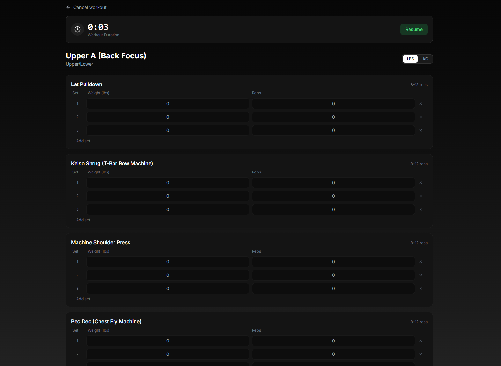The width and height of the screenshot is (501, 366).
Task: Edit Machine Shoulder Press set 2 weight
Action: point(168,275)
